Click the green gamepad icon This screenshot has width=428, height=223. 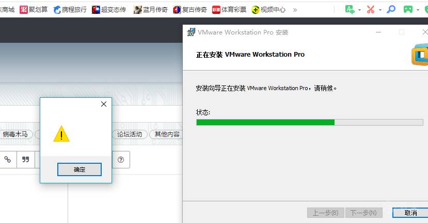[408, 10]
